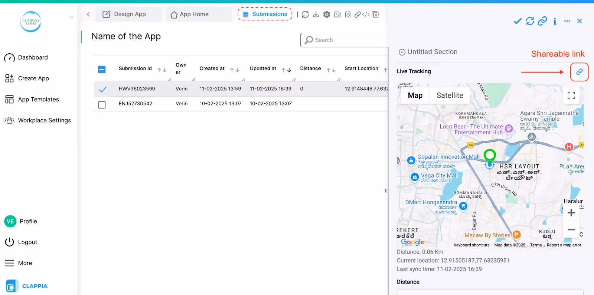Toggle fullscreen view on the map
The height and width of the screenshot is (295, 594).
(571, 95)
